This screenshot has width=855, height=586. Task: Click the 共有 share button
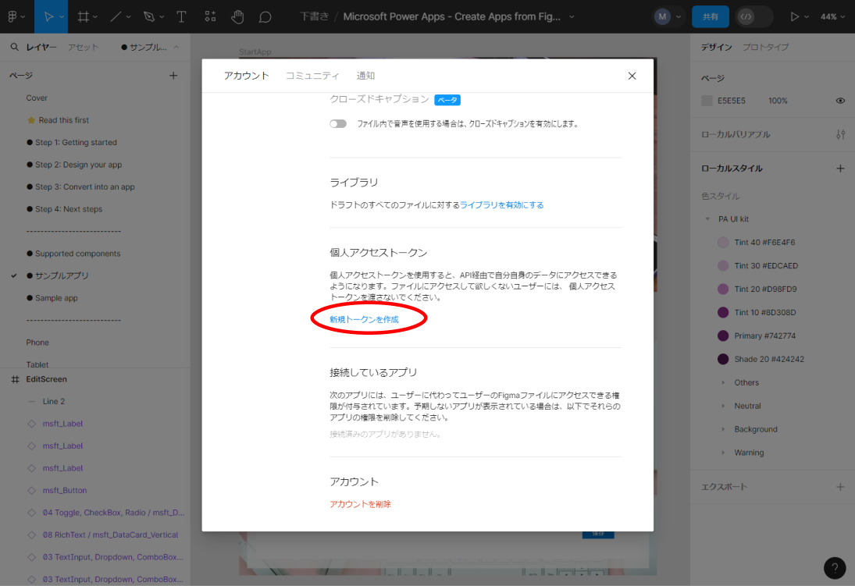(x=711, y=17)
